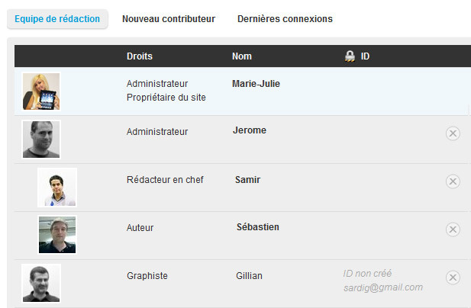Open Jerome's name link
The height and width of the screenshot is (308, 471).
coord(250,130)
